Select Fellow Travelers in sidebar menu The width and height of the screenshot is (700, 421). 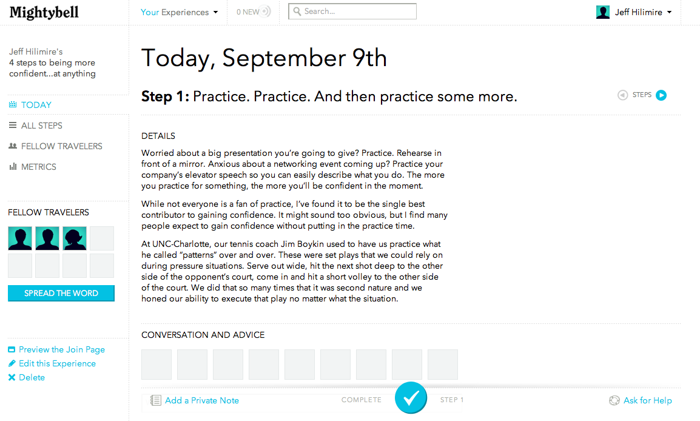pos(62,146)
